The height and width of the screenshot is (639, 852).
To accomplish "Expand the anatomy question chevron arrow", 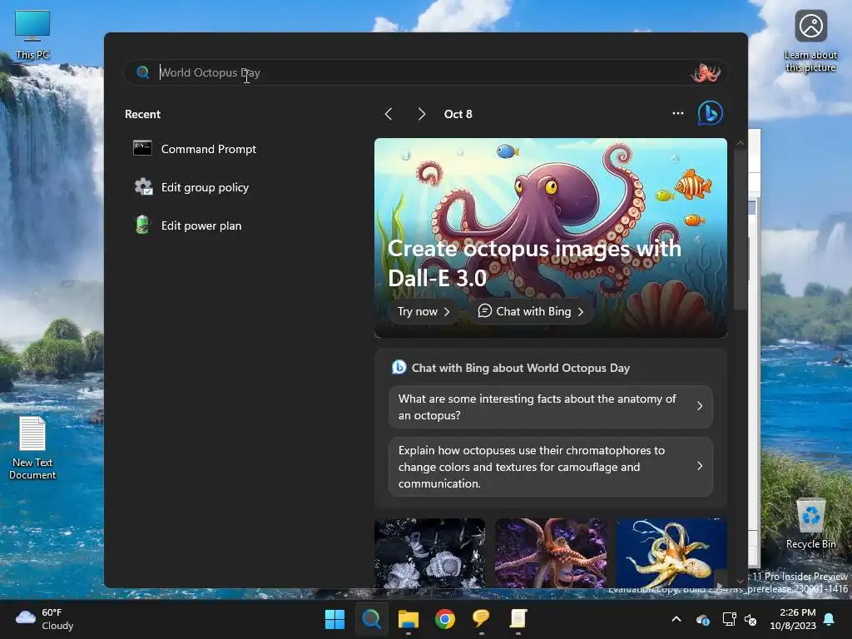I will click(700, 406).
